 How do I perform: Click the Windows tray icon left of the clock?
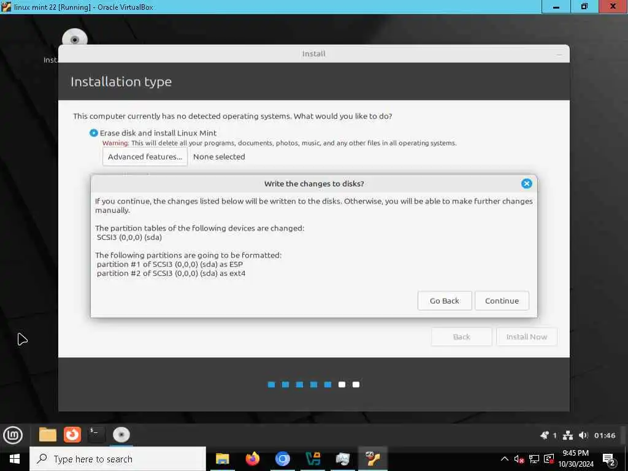pos(549,459)
